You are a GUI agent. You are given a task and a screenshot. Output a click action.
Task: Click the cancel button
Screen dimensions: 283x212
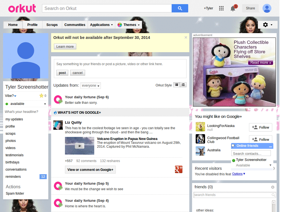78,73
